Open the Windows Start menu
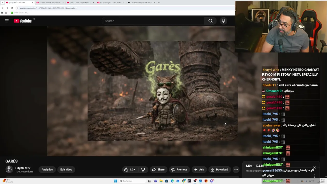Screen dimensions: 327x184 tap(115, 181)
